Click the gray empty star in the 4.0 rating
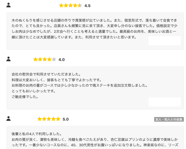The image size is (186, 149). (x=54, y=59)
